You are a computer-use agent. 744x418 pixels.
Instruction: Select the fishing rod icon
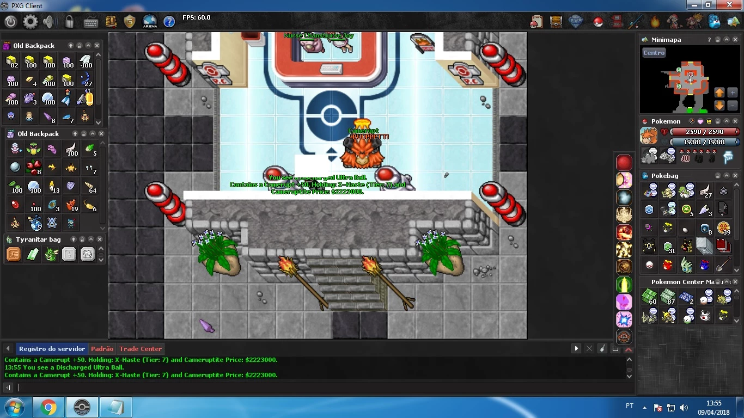pos(636,22)
